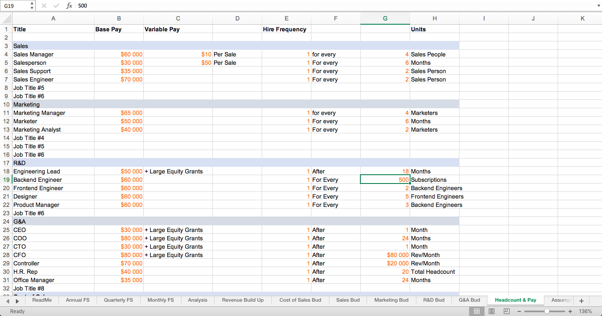602x316 pixels.
Task: Select Backend Engineer title cell
Action: pyautogui.click(x=53, y=180)
